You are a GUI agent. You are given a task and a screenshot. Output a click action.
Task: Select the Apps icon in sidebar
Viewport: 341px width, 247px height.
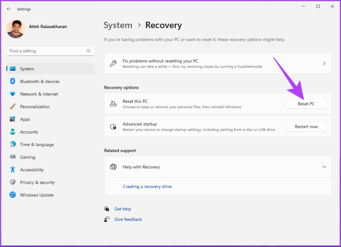(x=13, y=119)
